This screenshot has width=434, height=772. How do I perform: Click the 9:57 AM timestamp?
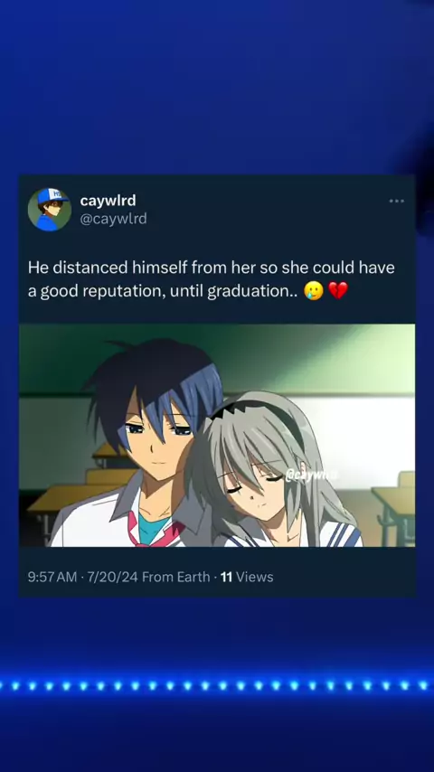52,577
